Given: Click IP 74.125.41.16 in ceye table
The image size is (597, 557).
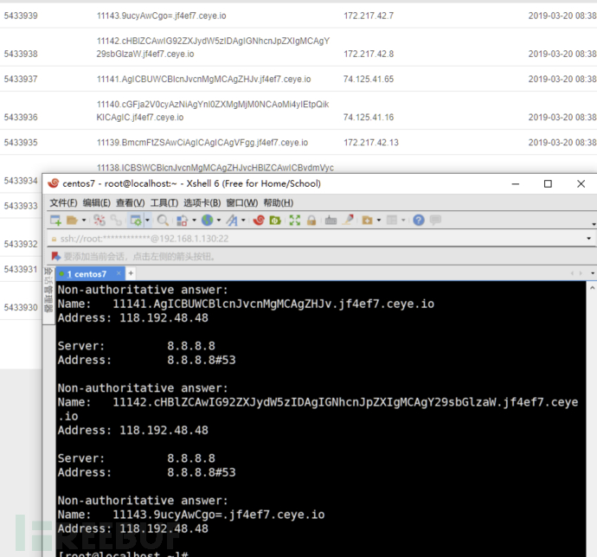Looking at the screenshot, I should click(369, 117).
